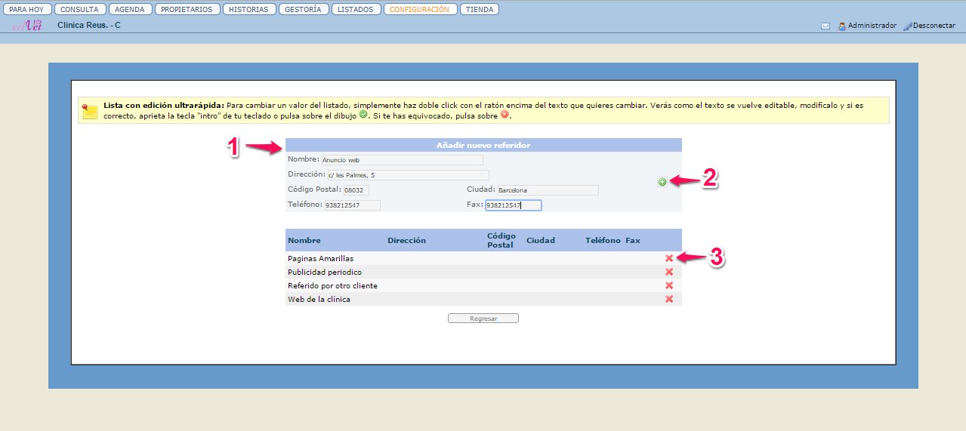This screenshot has width=966, height=431.
Task: Delete the Publicidad periodico entry
Action: coord(668,272)
